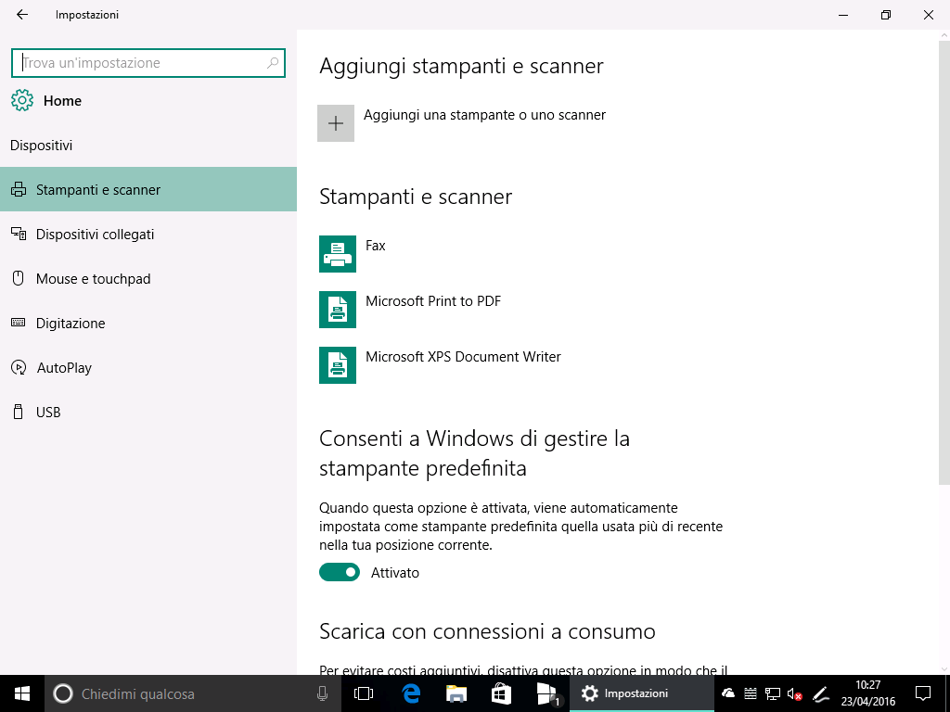Image resolution: width=950 pixels, height=712 pixels.
Task: Open the Digitazione settings page
Action: [x=148, y=324]
